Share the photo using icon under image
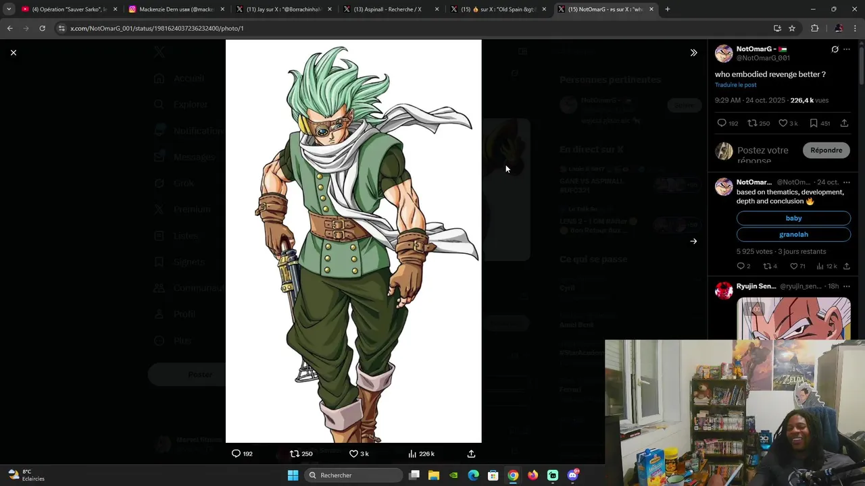The height and width of the screenshot is (486, 865). [x=471, y=454]
